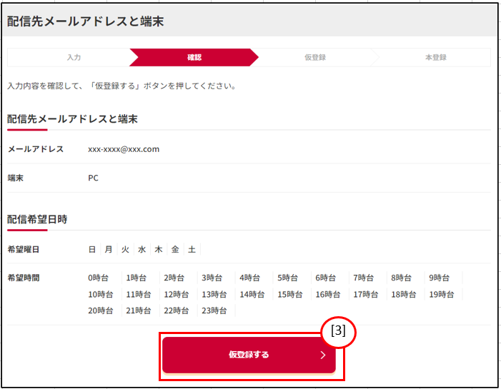Screen dimensions: 501x389
Task: Click the 配信希望日時 section heading
Action: coord(37,219)
